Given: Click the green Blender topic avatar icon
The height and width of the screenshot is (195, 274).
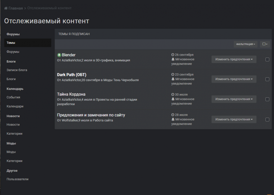Looking at the screenshot, I should [59, 55].
